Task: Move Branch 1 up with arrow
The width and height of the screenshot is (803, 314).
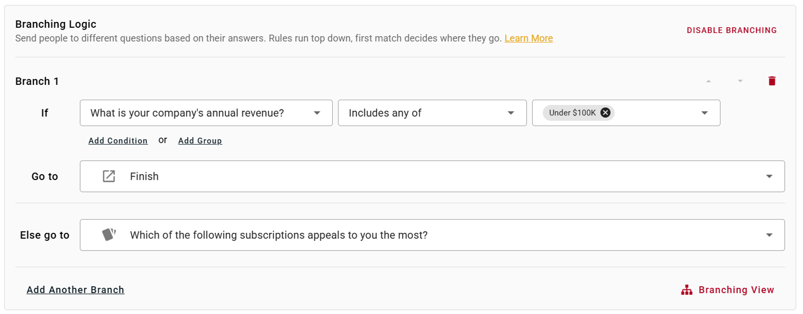Action: click(708, 81)
